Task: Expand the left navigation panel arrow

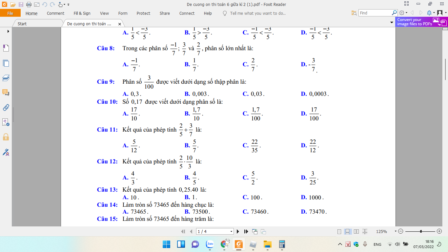Action: pos(8,31)
